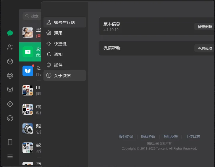This screenshot has width=215, height=167.
Task: Open the 意见反馈 link
Action: pos(170,137)
